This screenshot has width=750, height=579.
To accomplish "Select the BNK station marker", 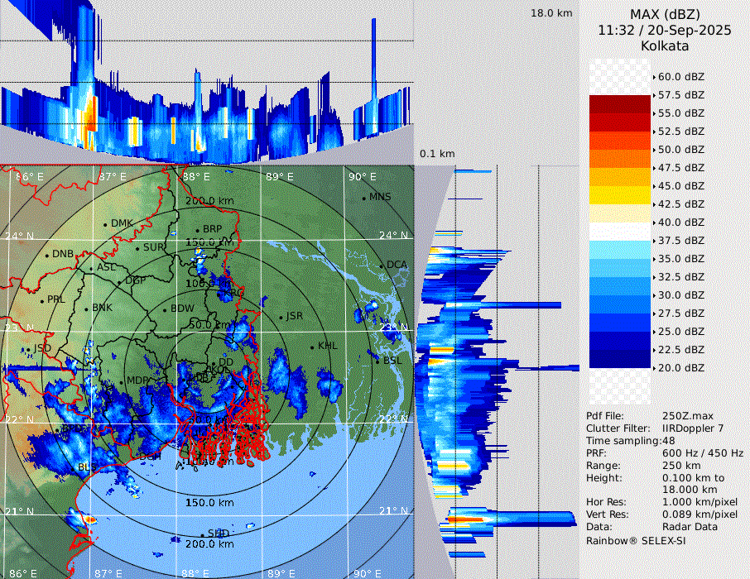I will (x=86, y=309).
